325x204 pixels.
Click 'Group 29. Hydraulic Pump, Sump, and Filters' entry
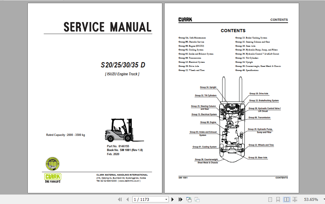click(x=256, y=50)
